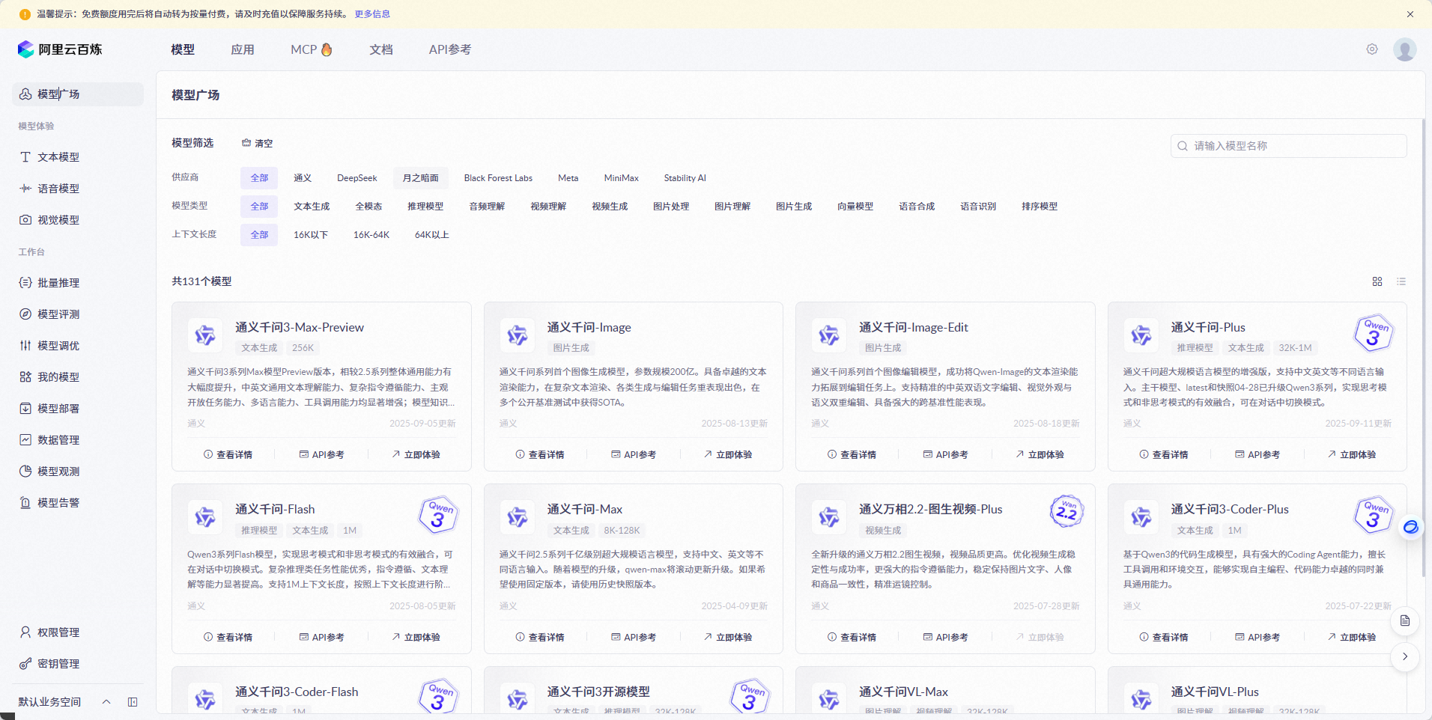1432x720 pixels.
Task: Clear filters with the 清空 button
Action: [x=258, y=143]
